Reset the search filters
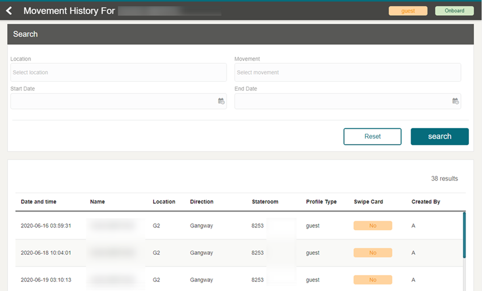The height and width of the screenshot is (291, 482). (372, 136)
